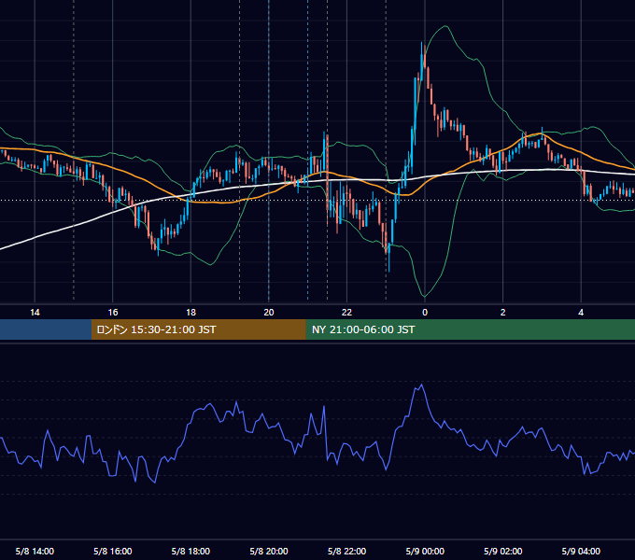Click the 5/8 16:00 time label

point(113,551)
